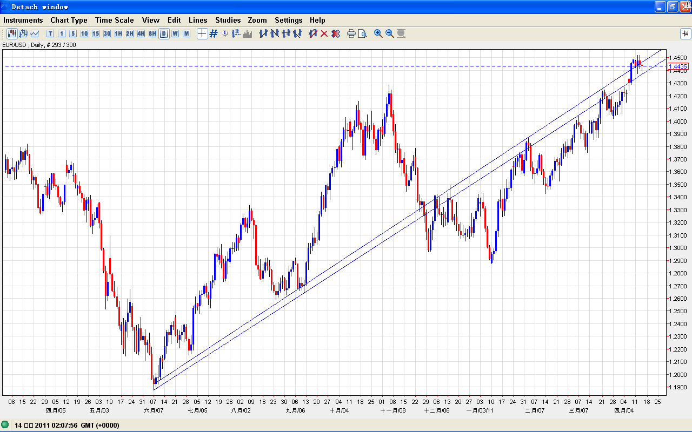692x432 pixels.
Task: Remove all lines double-X icon
Action: (336, 33)
